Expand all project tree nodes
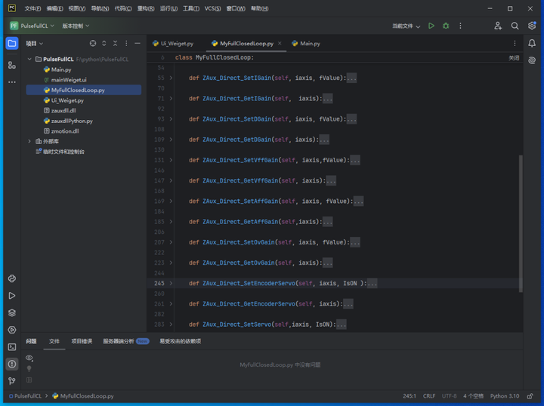This screenshot has height=406, width=544. pos(104,43)
